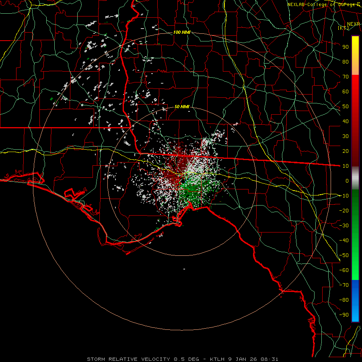362x362 pixels.
Task: Click the 20 value on the velocity scale
Action: point(346,151)
